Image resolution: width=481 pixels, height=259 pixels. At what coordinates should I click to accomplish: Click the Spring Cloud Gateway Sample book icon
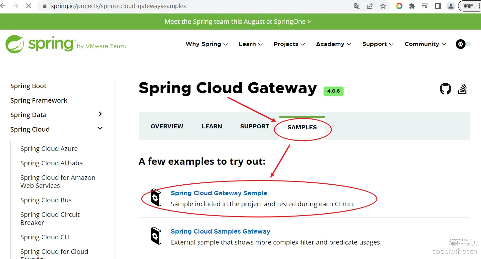156,198
